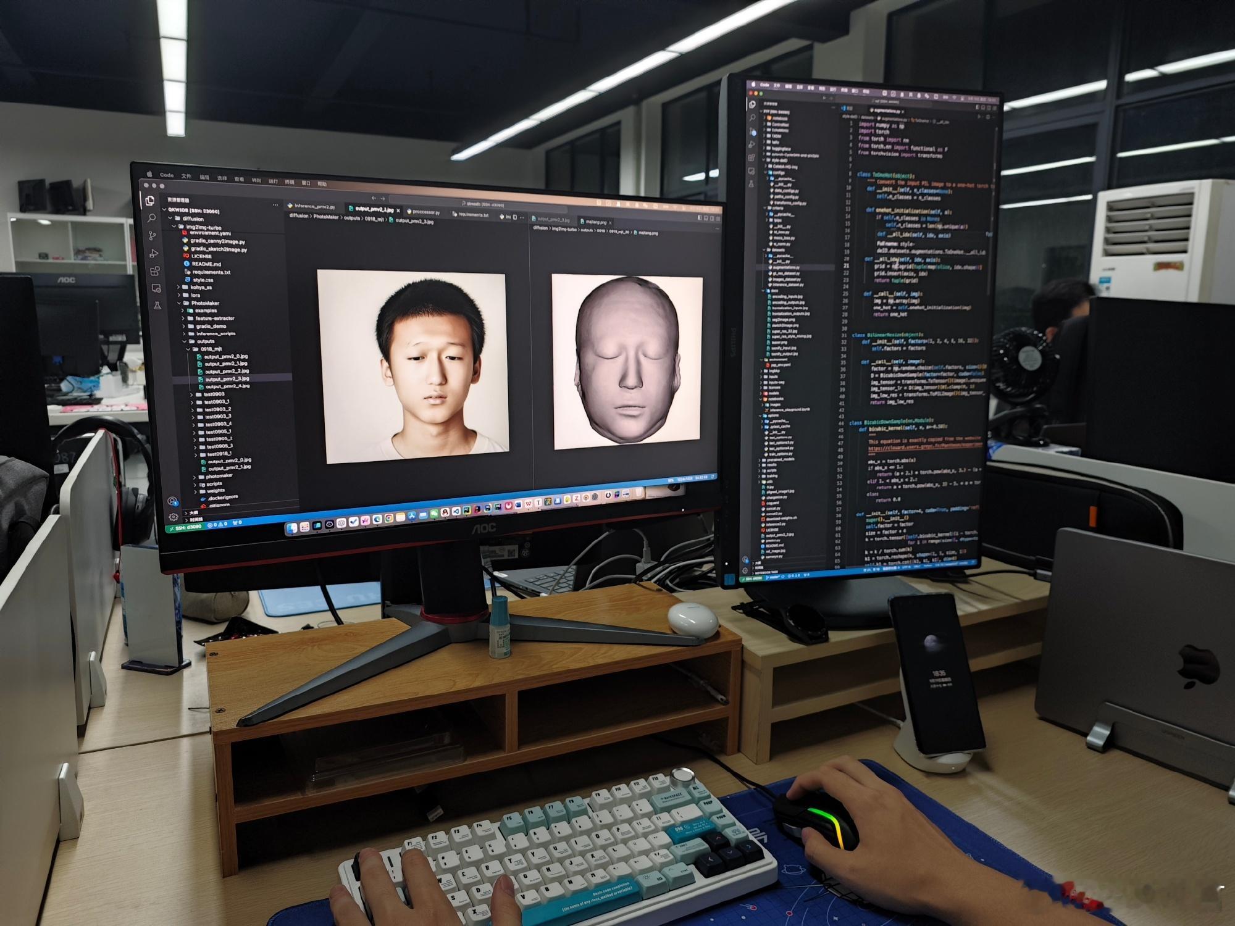Open Run and Debug in left monitor VS Code
1235x926 pixels.
point(154,253)
